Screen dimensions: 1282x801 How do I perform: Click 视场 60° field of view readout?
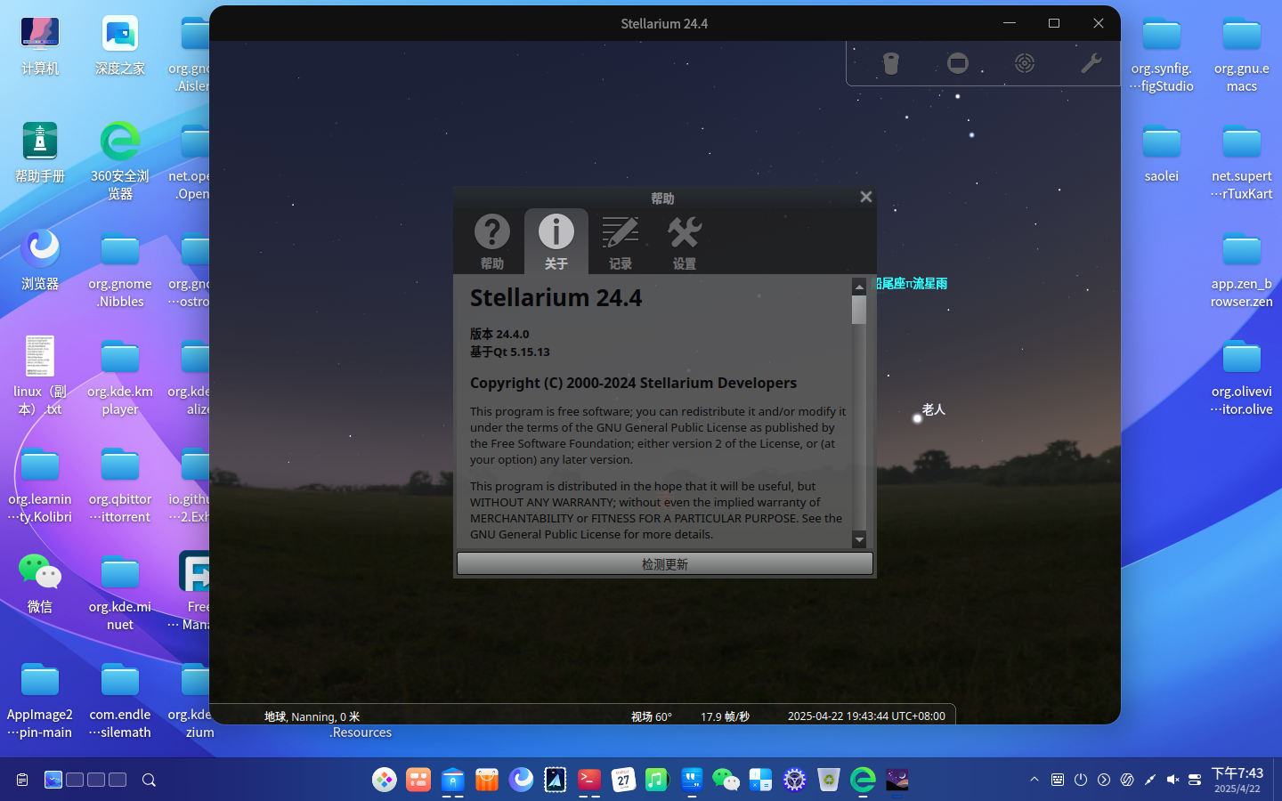click(652, 716)
